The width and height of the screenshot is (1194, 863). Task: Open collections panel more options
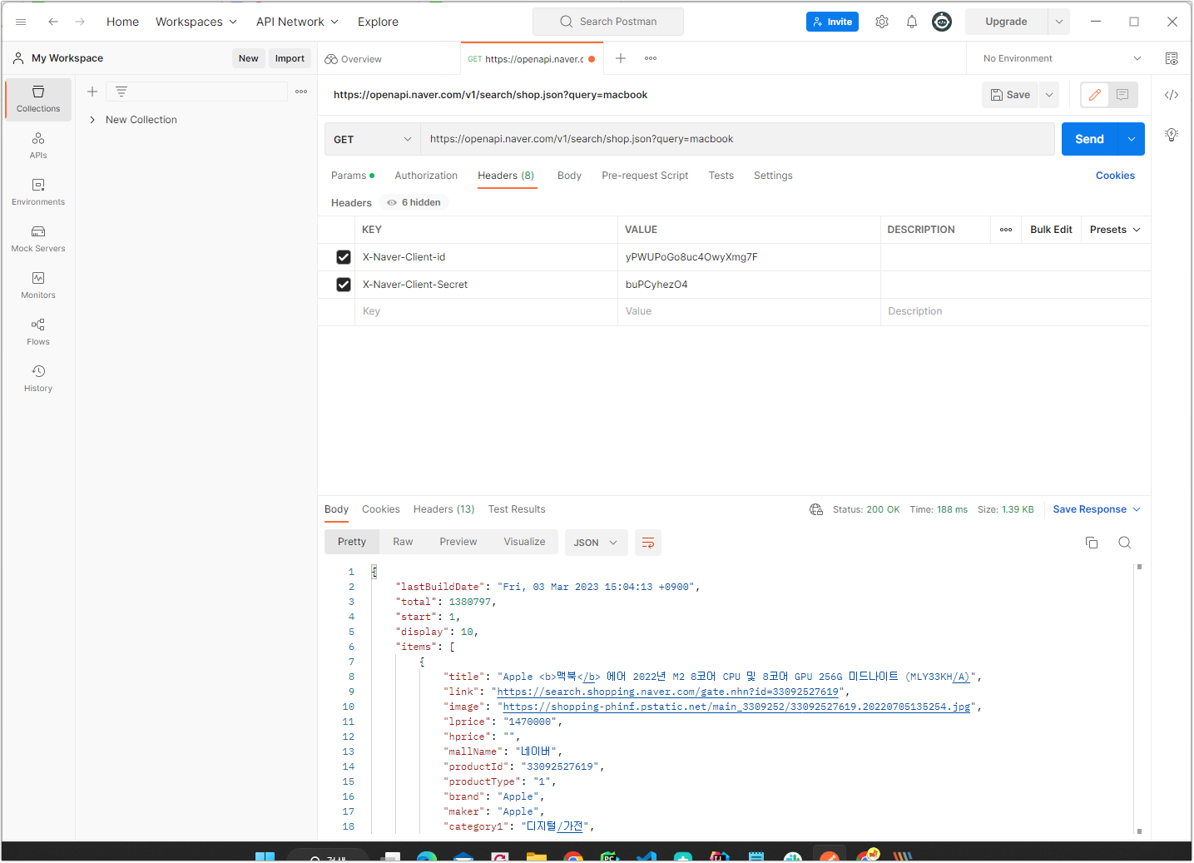tap(301, 92)
